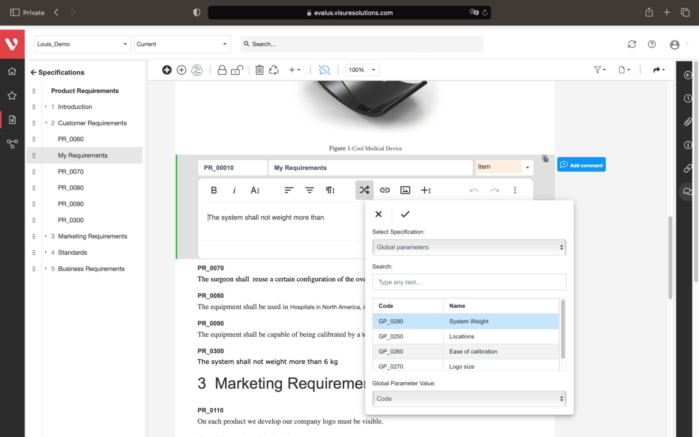
Task: Open the zoom level 100% dropdown
Action: (x=362, y=70)
